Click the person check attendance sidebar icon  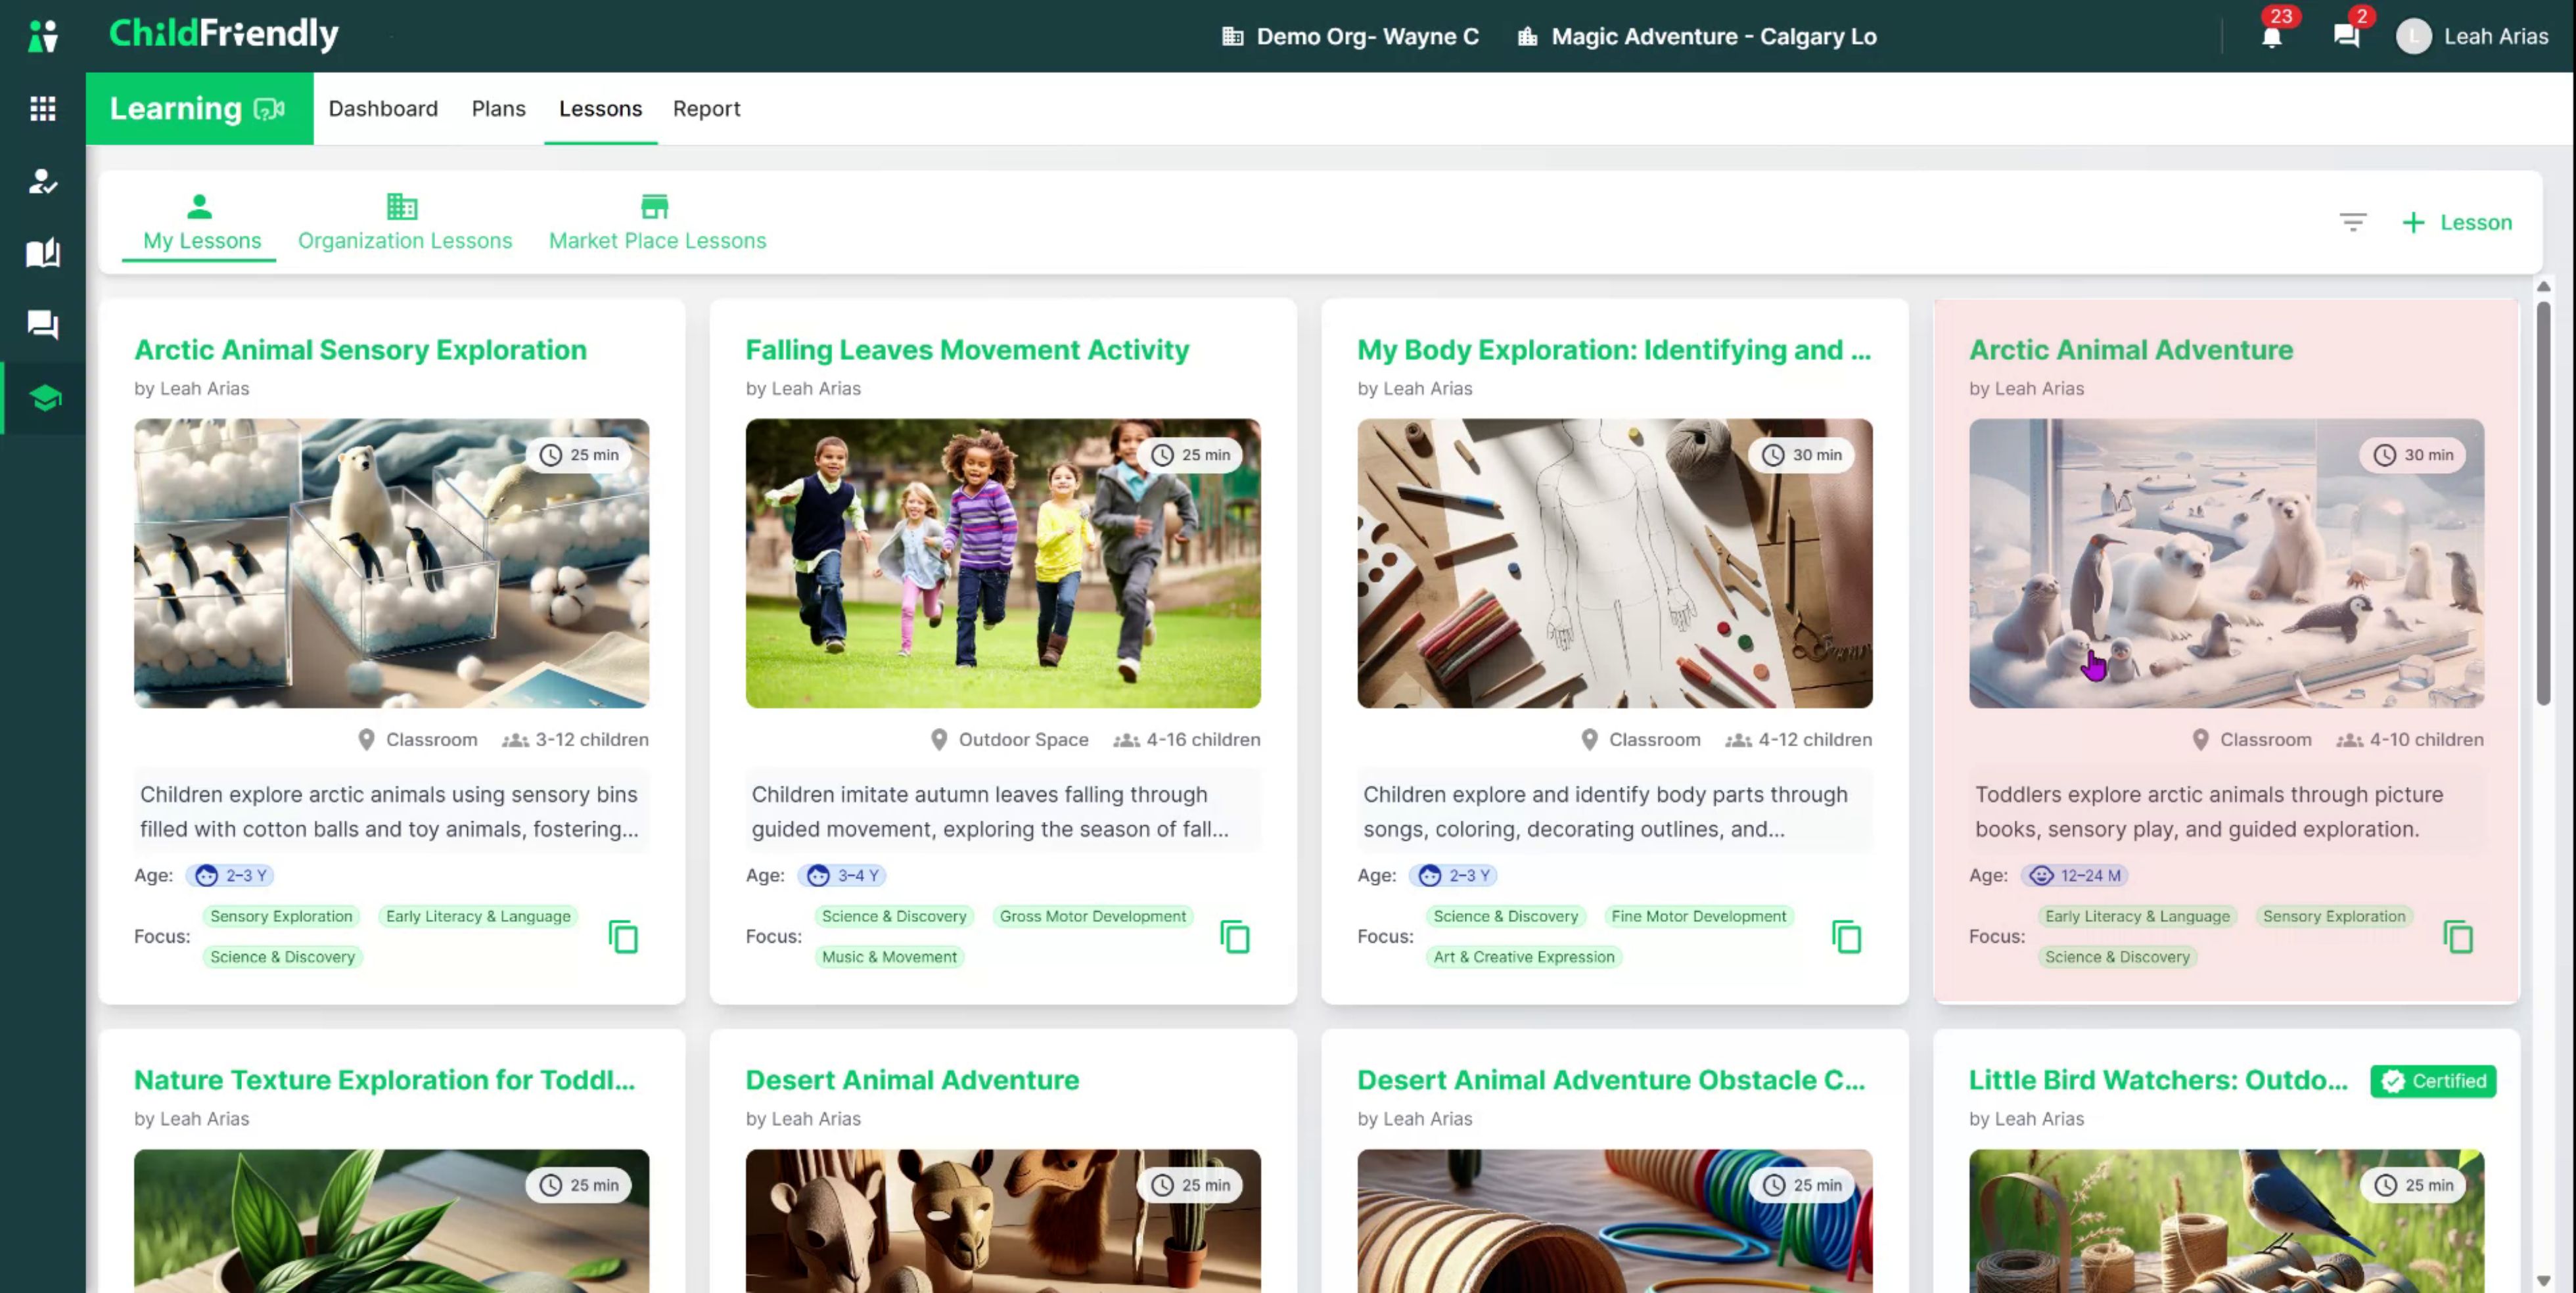click(43, 181)
